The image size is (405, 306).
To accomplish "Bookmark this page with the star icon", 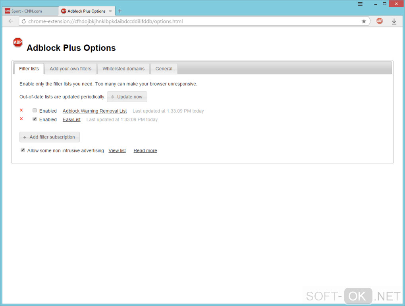I will pos(364,21).
